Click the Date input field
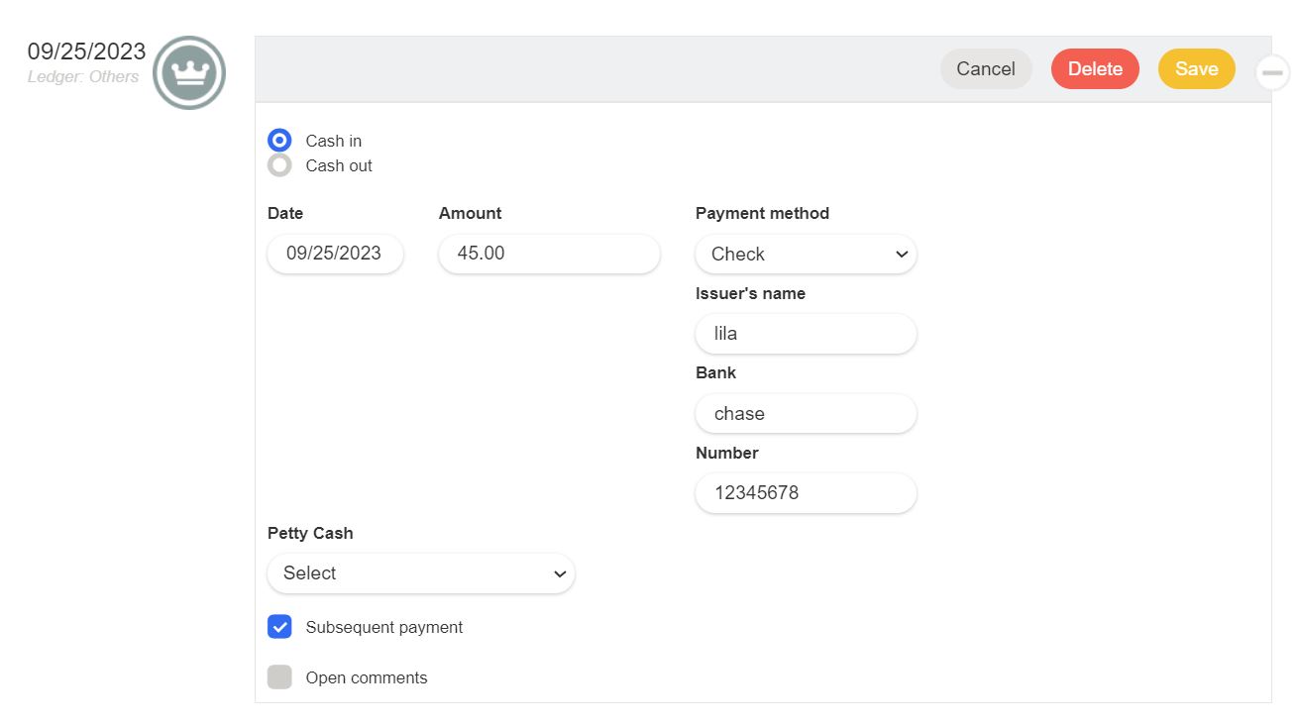Screen dimensions: 1300x726 point(335,254)
